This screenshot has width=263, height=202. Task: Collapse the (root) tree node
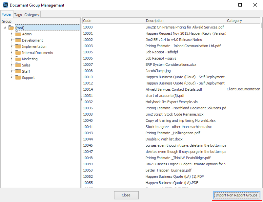[5, 28]
